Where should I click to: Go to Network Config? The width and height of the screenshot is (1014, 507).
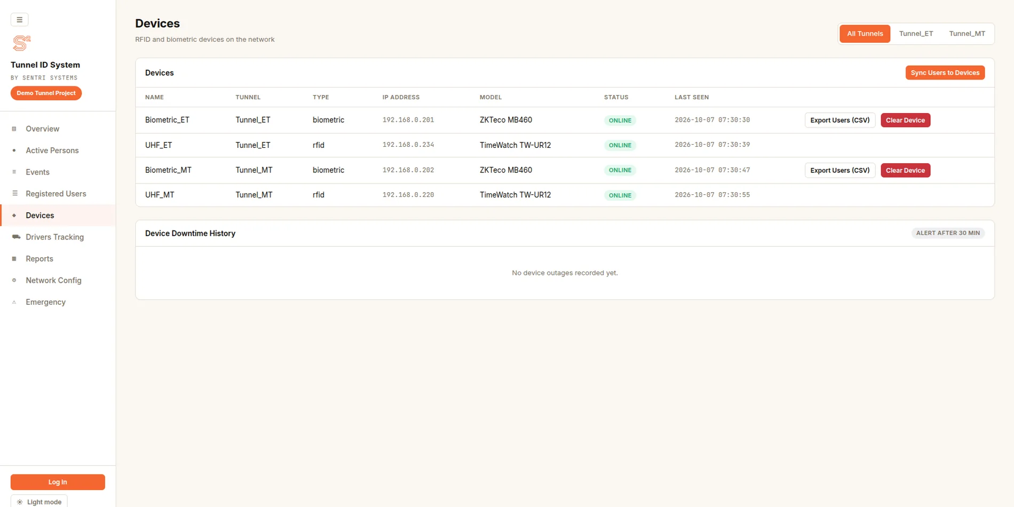[58, 280]
